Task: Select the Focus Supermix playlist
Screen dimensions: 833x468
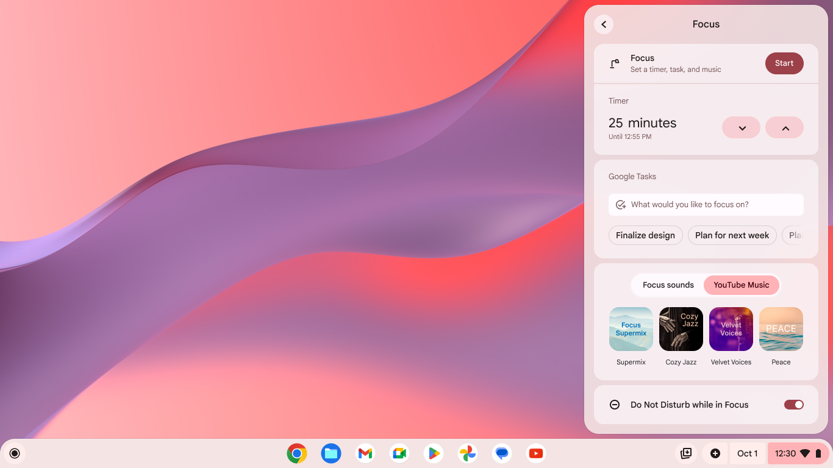Action: (x=631, y=328)
